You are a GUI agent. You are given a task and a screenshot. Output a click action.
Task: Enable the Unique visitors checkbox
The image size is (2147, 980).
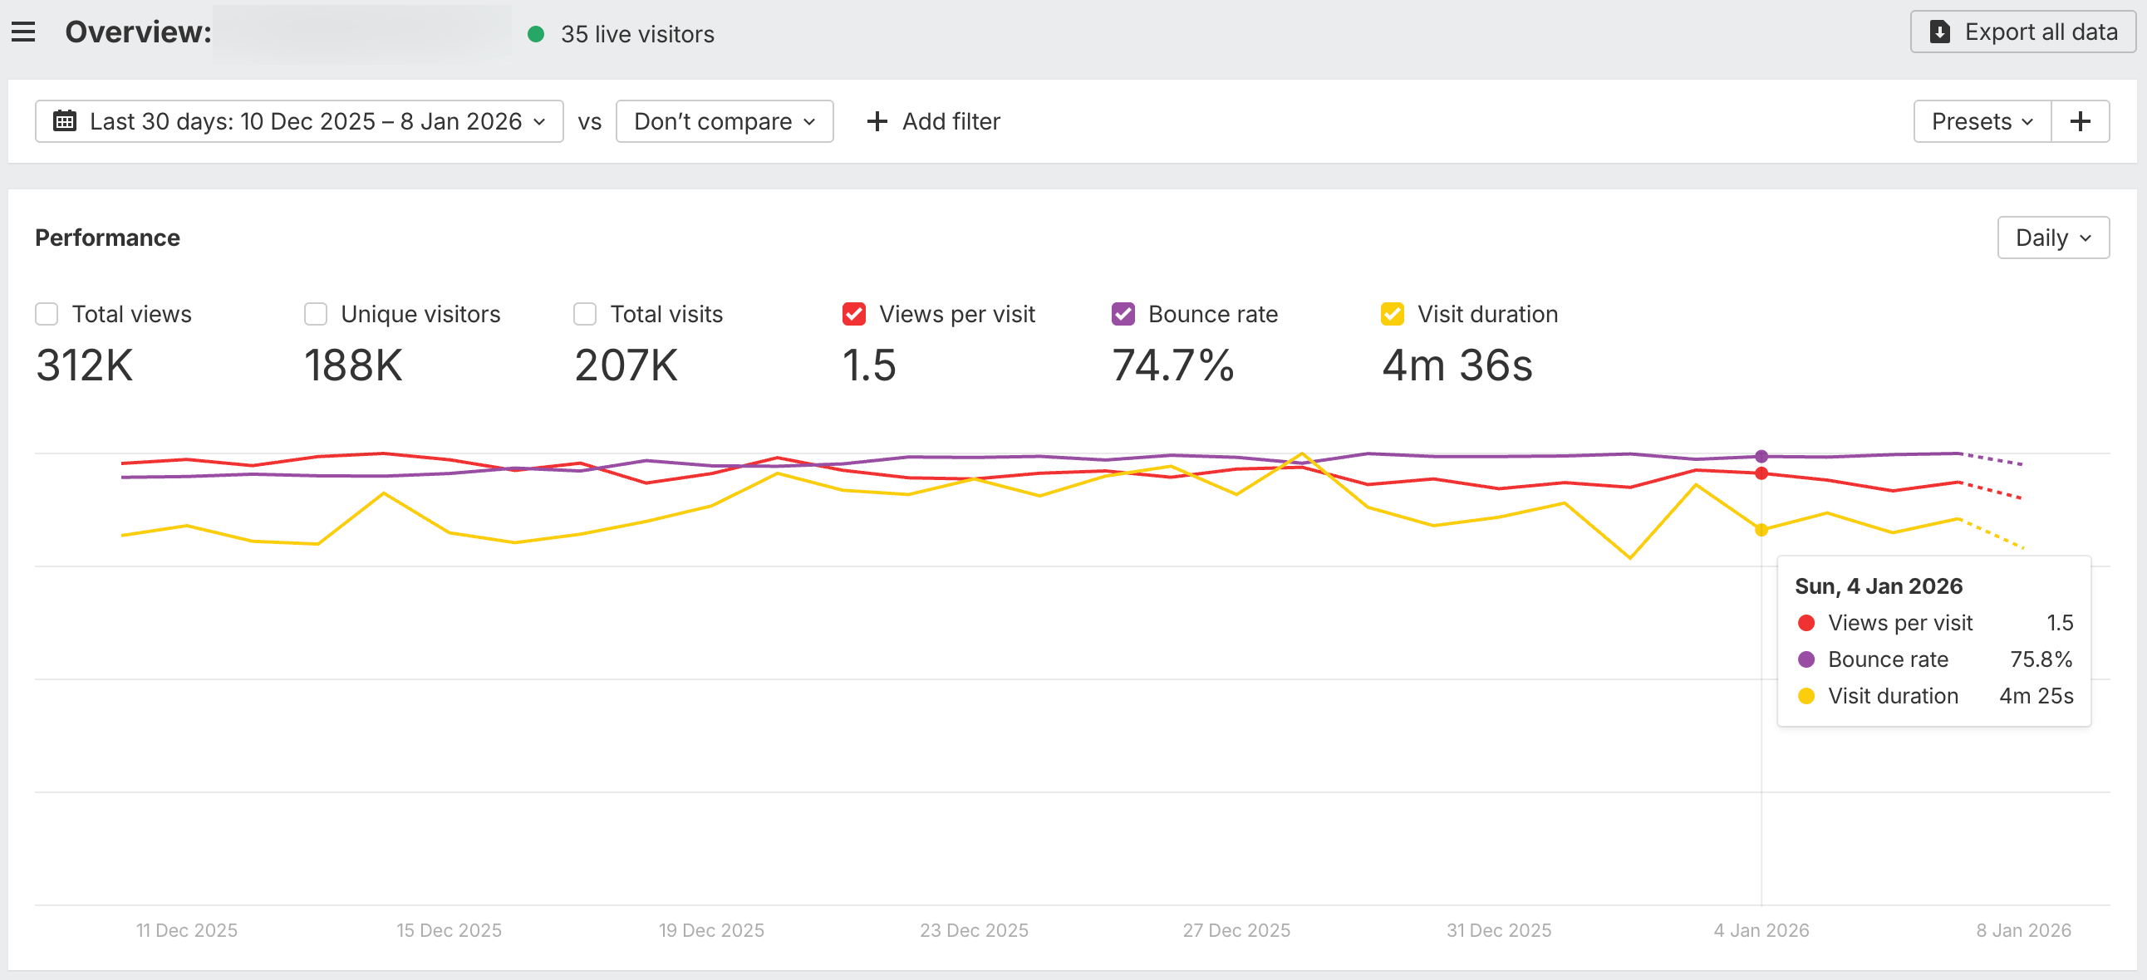tap(315, 314)
